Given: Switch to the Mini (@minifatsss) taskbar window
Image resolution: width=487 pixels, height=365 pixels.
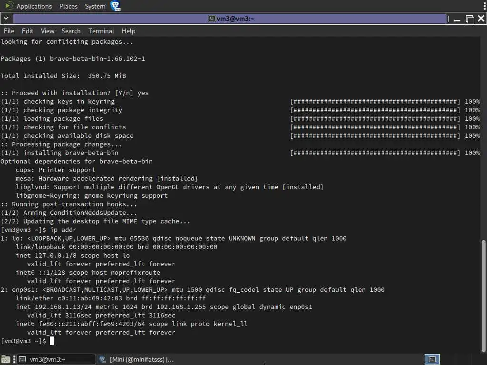Looking at the screenshot, I should point(136,359).
